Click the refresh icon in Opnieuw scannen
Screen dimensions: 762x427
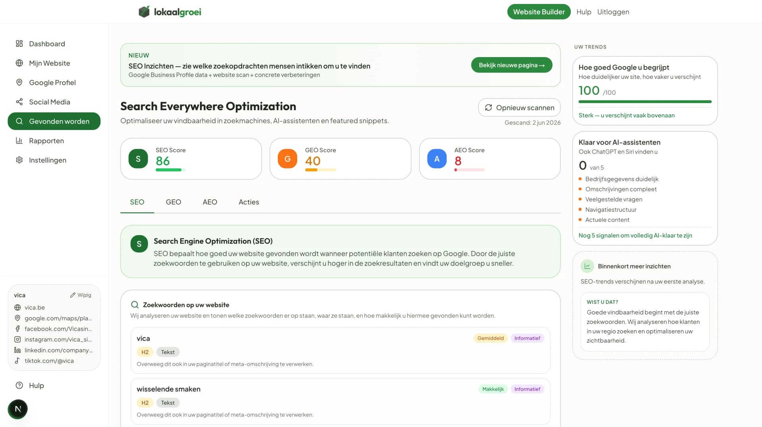489,107
